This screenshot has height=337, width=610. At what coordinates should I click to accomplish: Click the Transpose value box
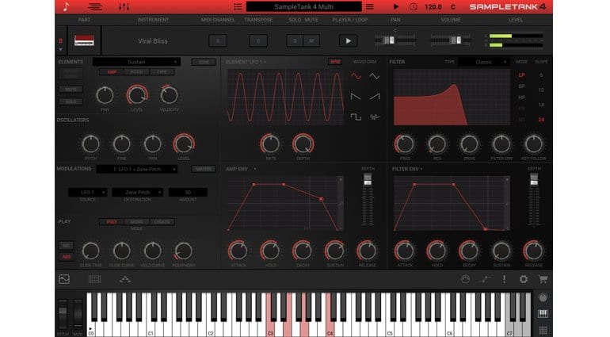pos(258,40)
